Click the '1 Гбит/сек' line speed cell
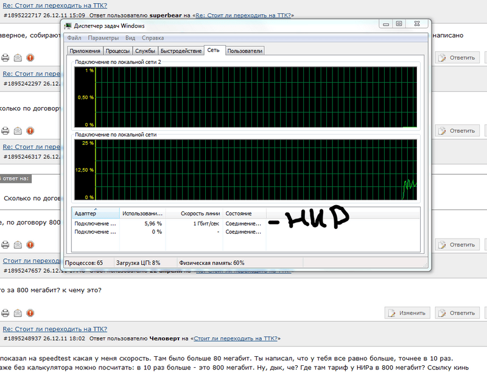 click(206, 223)
